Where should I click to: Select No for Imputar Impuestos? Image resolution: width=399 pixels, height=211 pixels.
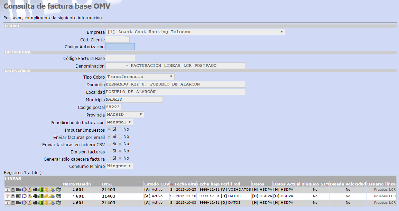tap(120, 129)
